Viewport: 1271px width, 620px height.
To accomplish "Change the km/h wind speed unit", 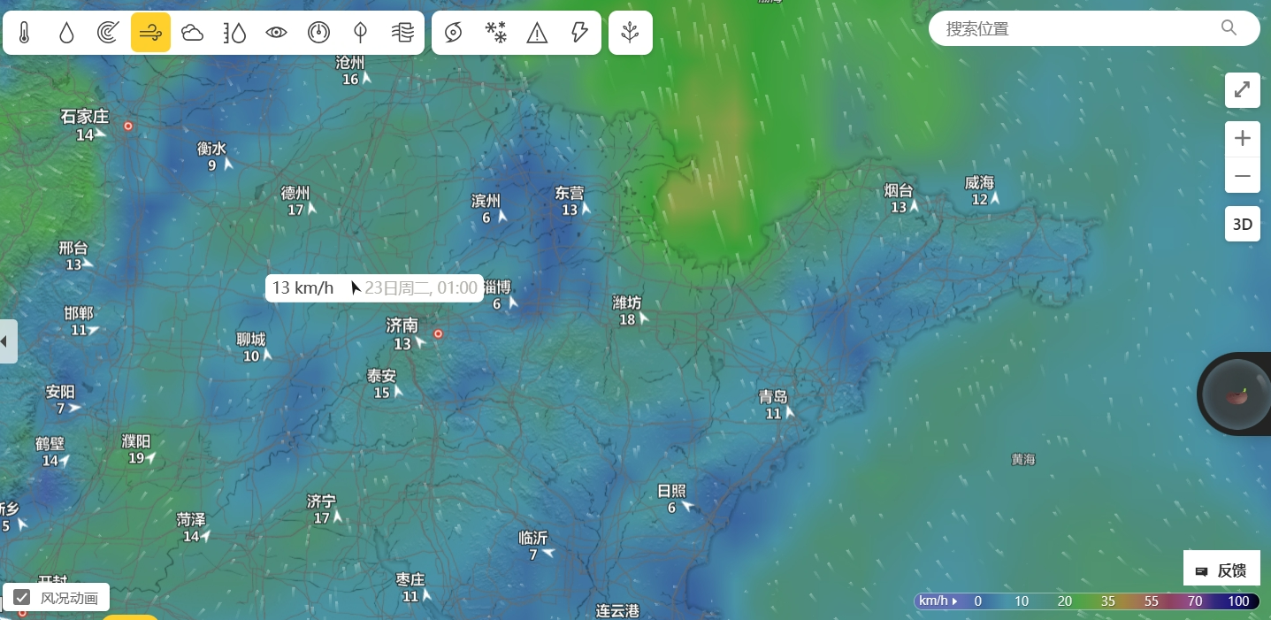I will (938, 601).
